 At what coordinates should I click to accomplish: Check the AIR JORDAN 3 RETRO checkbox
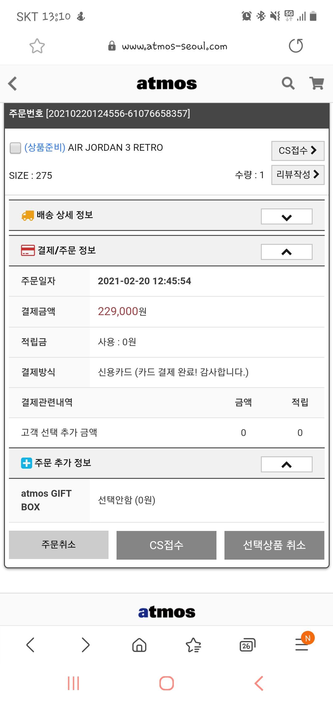[x=15, y=148]
